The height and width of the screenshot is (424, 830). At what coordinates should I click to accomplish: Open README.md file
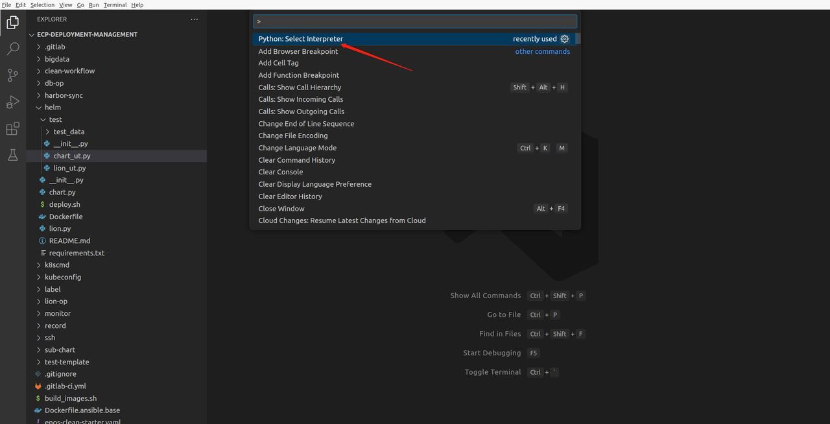click(x=69, y=241)
